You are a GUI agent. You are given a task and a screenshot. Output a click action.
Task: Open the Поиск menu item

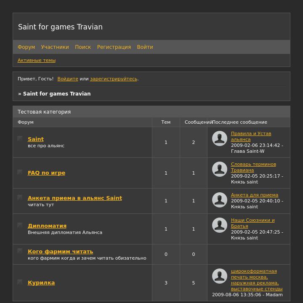tap(83, 47)
